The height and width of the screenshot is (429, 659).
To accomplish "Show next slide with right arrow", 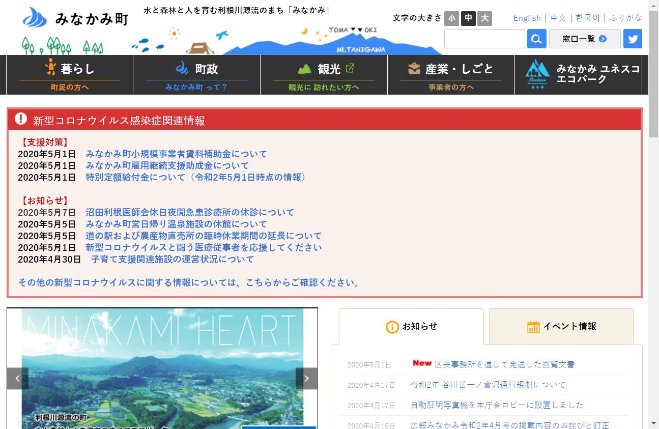I will pos(306,379).
